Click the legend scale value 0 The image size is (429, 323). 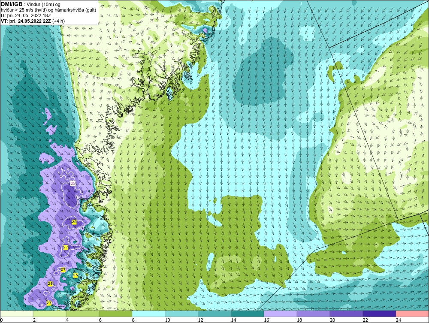point(2,320)
